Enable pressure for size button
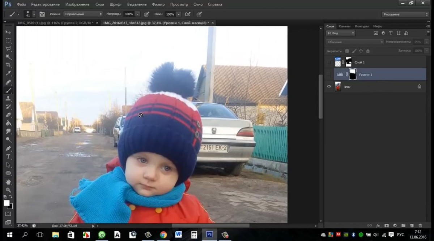This screenshot has height=241, width=434. [199, 14]
